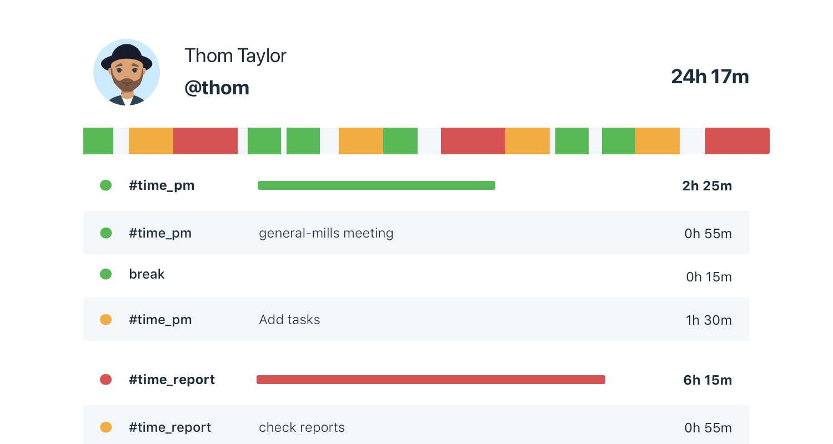Click the red #time_report progress bar
Viewport: 833px width, 444px height.
430,380
